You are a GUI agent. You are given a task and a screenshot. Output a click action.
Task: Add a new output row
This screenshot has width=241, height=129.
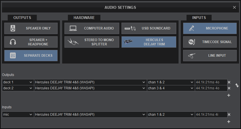click(229, 95)
